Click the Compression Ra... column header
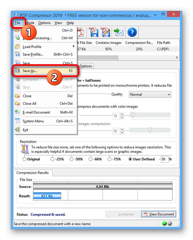This screenshot has height=240, width=193. point(139,43)
